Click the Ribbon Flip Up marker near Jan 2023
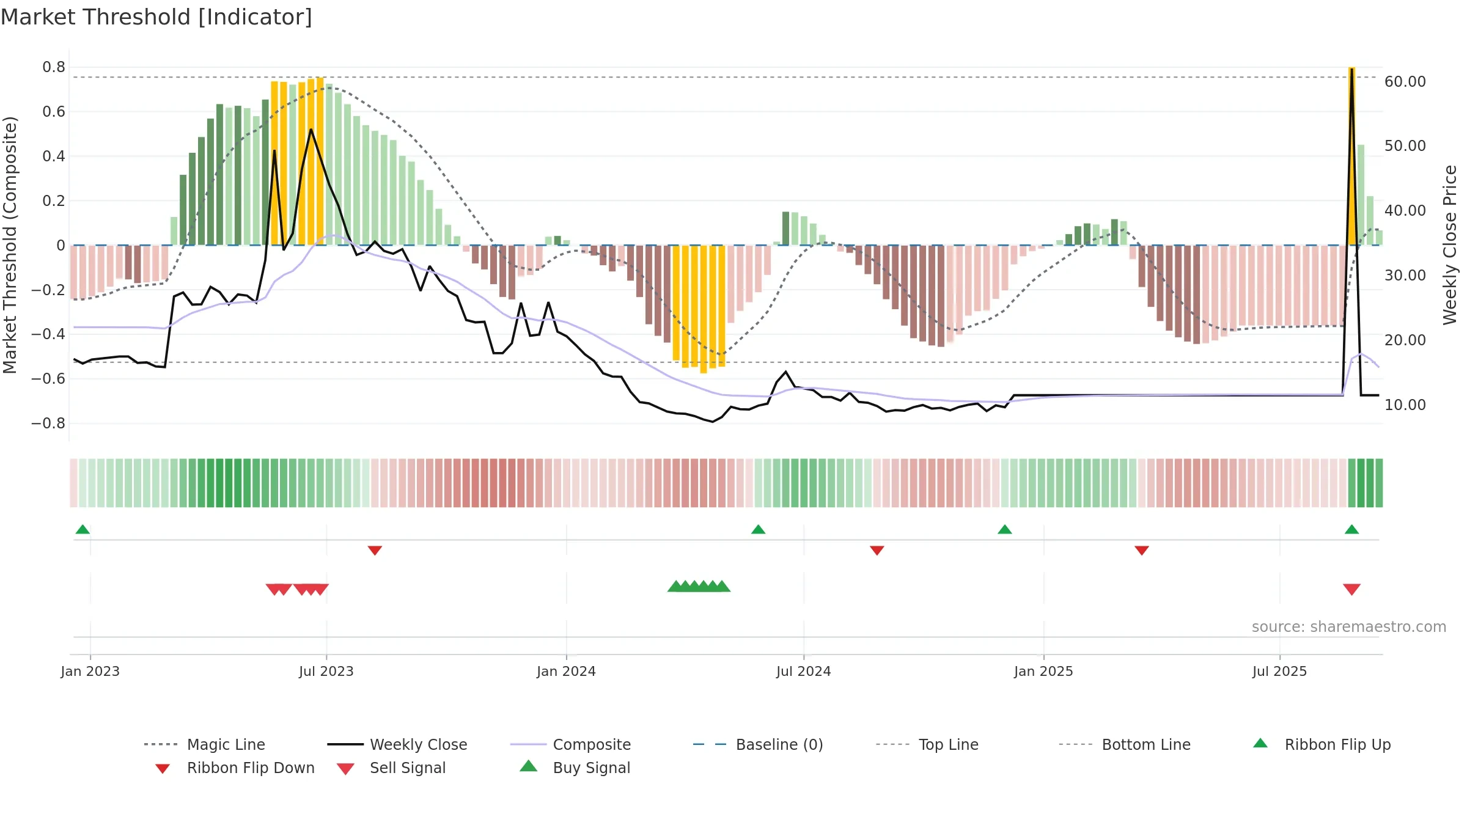 pyautogui.click(x=83, y=529)
